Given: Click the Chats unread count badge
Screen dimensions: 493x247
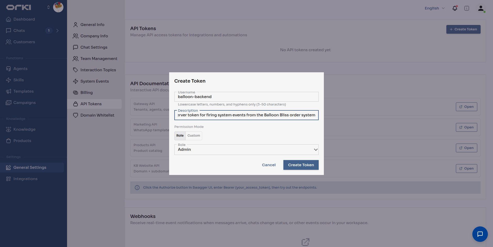Looking at the screenshot, I should coord(49,31).
